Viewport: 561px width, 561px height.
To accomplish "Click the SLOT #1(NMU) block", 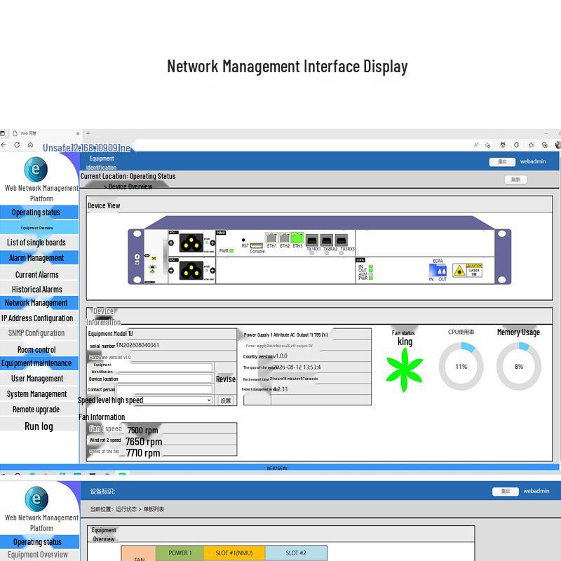I will tap(234, 553).
